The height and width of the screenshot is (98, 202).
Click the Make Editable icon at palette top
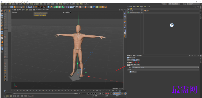click(2, 11)
